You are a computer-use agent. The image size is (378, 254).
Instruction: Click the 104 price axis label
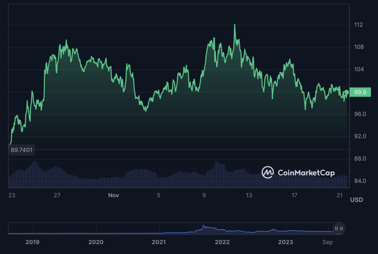(x=359, y=69)
